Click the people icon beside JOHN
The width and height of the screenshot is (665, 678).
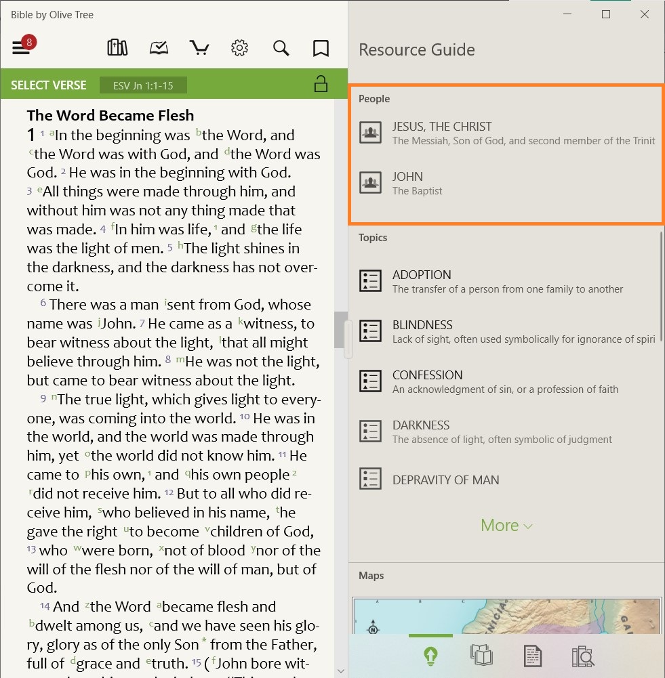click(370, 182)
